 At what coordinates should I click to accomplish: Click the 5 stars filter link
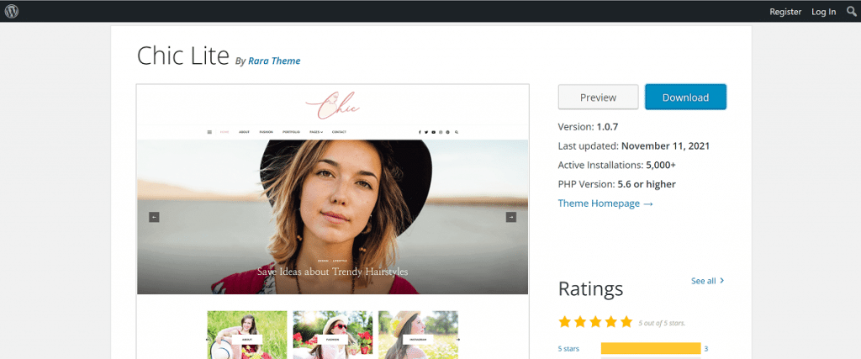coord(568,349)
